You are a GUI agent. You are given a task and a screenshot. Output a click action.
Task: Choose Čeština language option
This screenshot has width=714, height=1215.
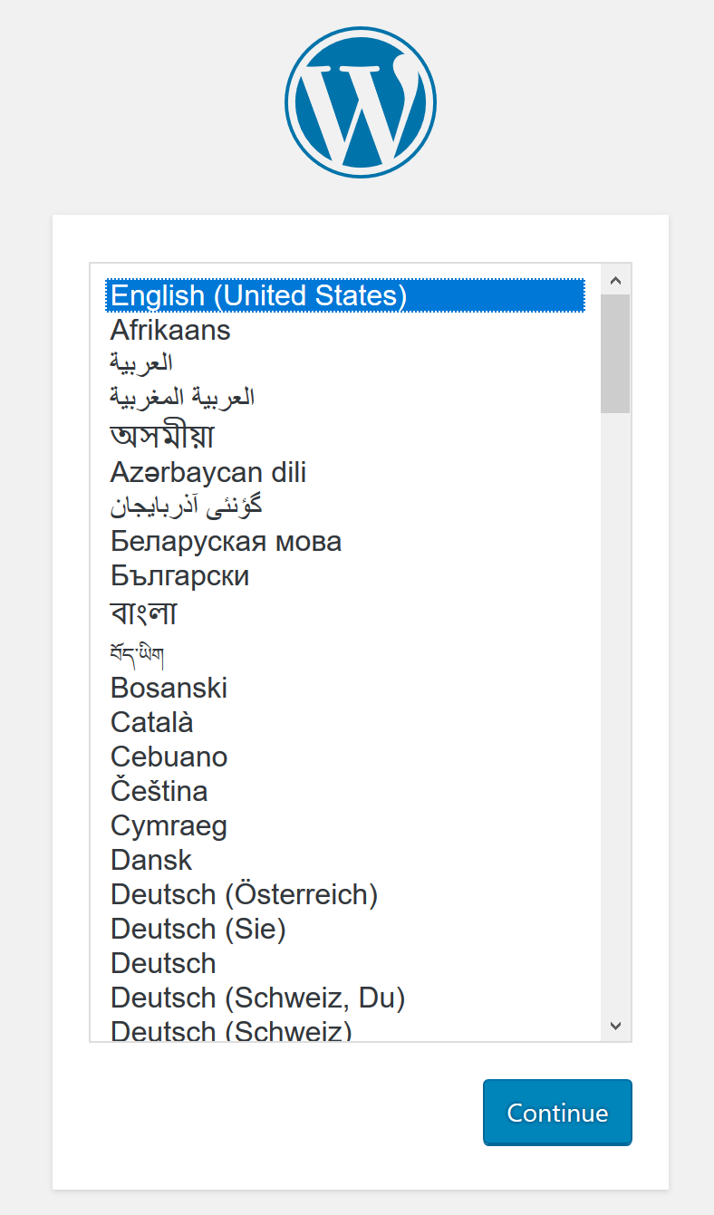[x=345, y=791]
